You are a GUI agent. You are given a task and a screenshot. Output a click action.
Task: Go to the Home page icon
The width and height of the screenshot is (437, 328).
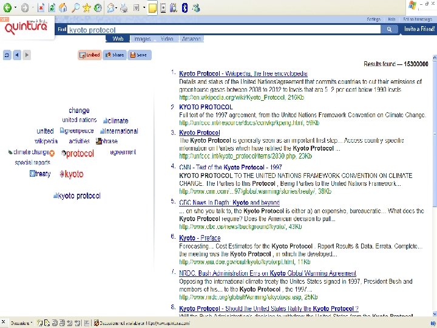pyautogui.click(x=63, y=8)
